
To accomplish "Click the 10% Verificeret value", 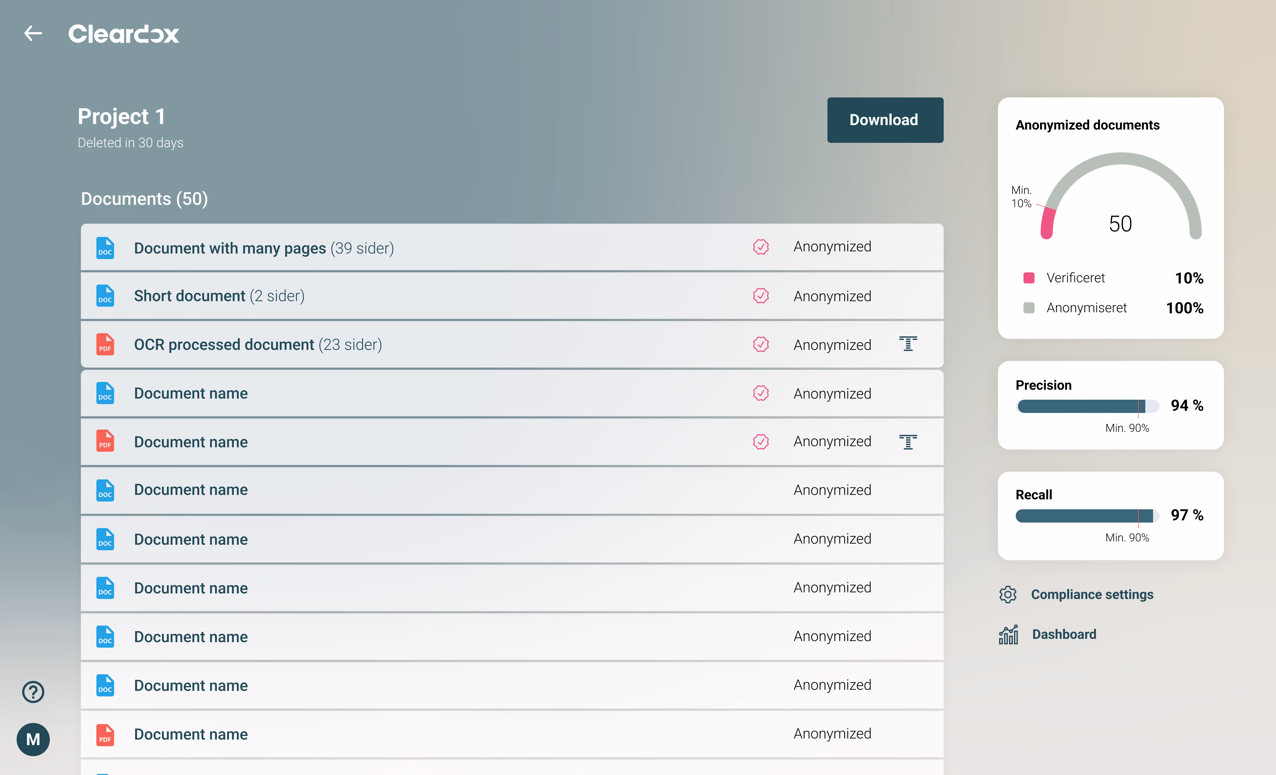I will (1189, 278).
